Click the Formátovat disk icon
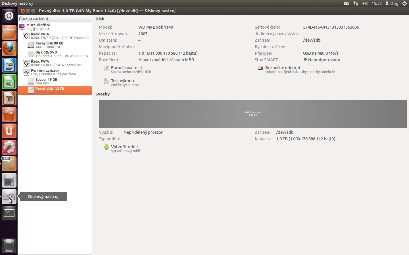Viewport: 409px width, 255px height. (107, 68)
